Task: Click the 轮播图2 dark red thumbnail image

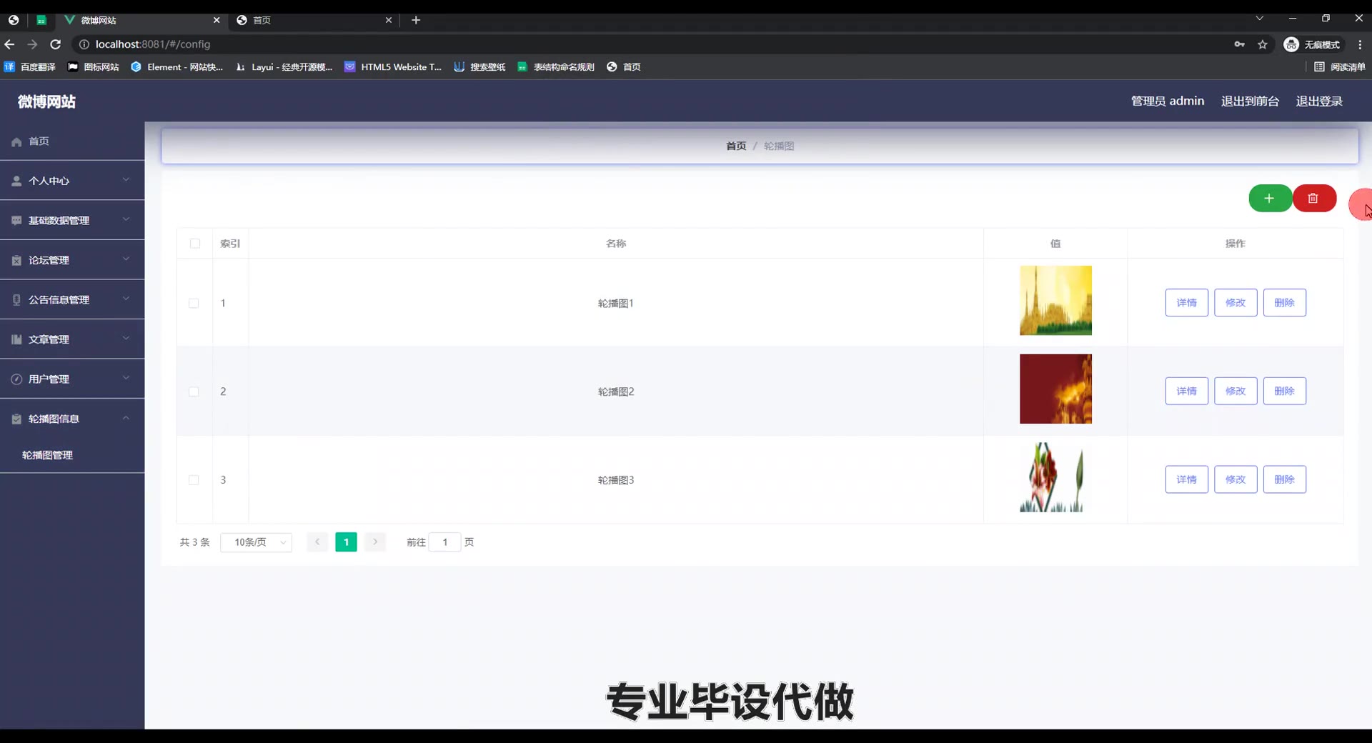Action: (1055, 389)
